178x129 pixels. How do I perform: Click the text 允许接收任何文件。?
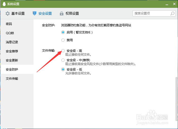click(78, 73)
